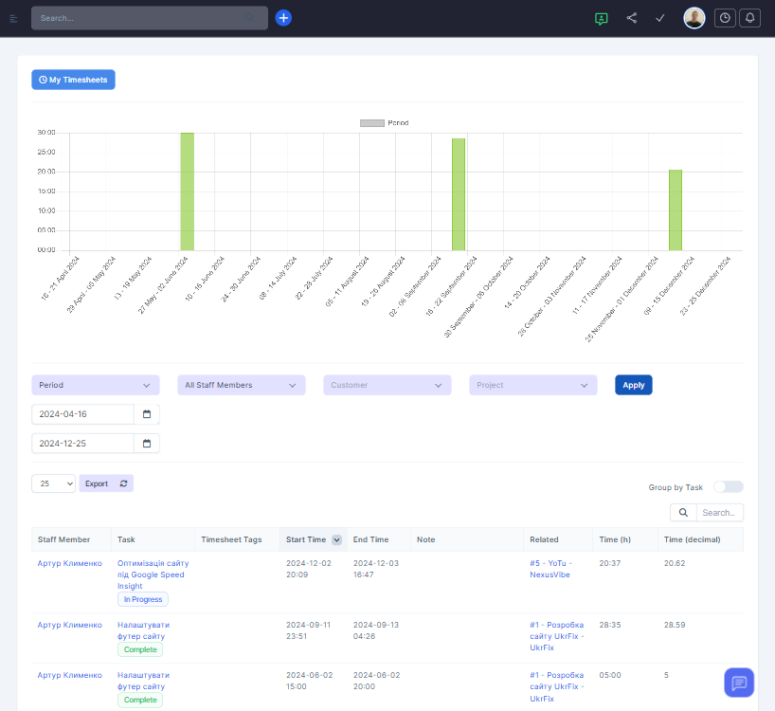Open the Project filter dropdown
The height and width of the screenshot is (711, 775).
pyautogui.click(x=532, y=385)
